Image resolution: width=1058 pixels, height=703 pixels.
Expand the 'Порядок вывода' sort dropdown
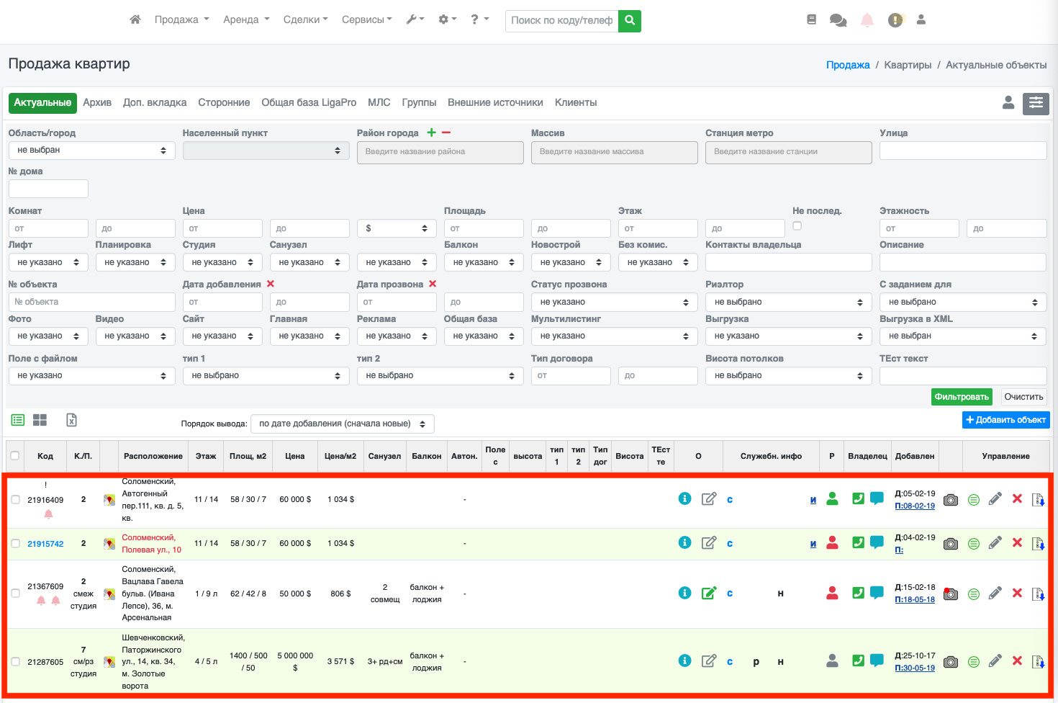pos(342,424)
